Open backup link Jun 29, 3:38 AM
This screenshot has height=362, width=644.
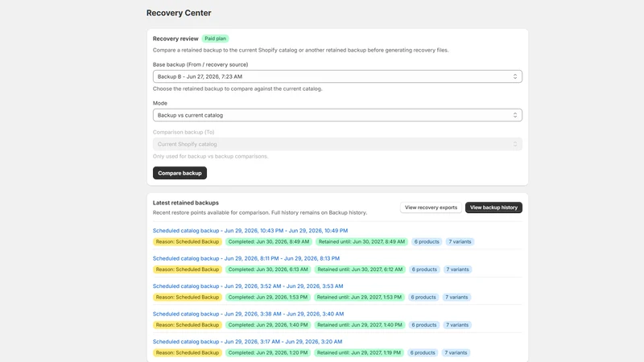248,314
